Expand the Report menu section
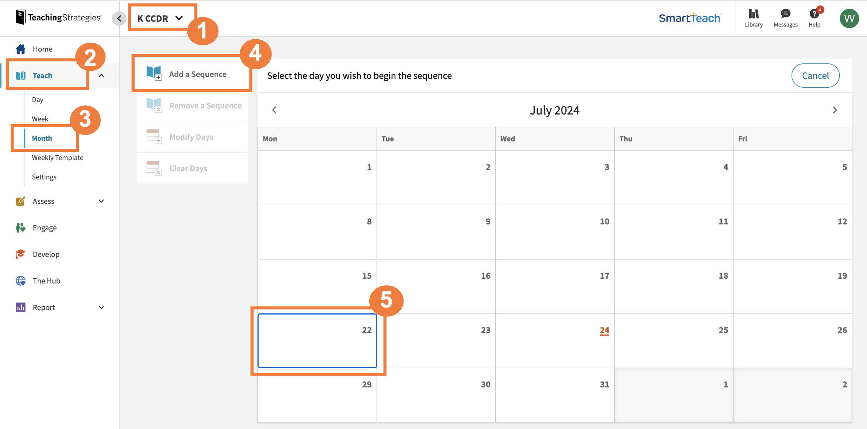 coord(101,307)
